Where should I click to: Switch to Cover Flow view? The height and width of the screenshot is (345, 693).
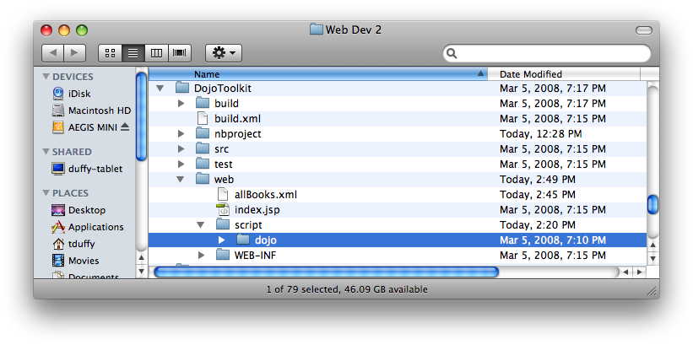coord(180,53)
